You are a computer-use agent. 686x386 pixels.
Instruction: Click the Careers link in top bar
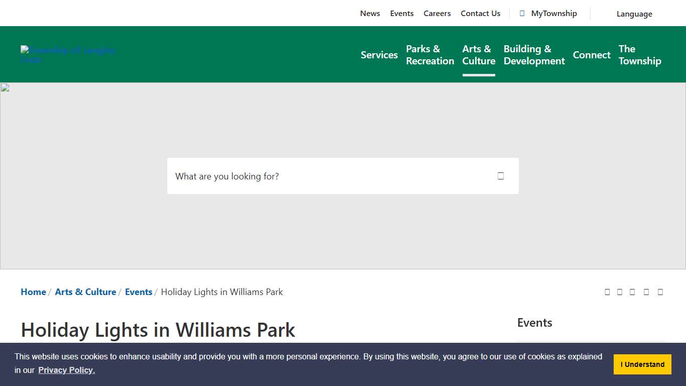(x=437, y=14)
